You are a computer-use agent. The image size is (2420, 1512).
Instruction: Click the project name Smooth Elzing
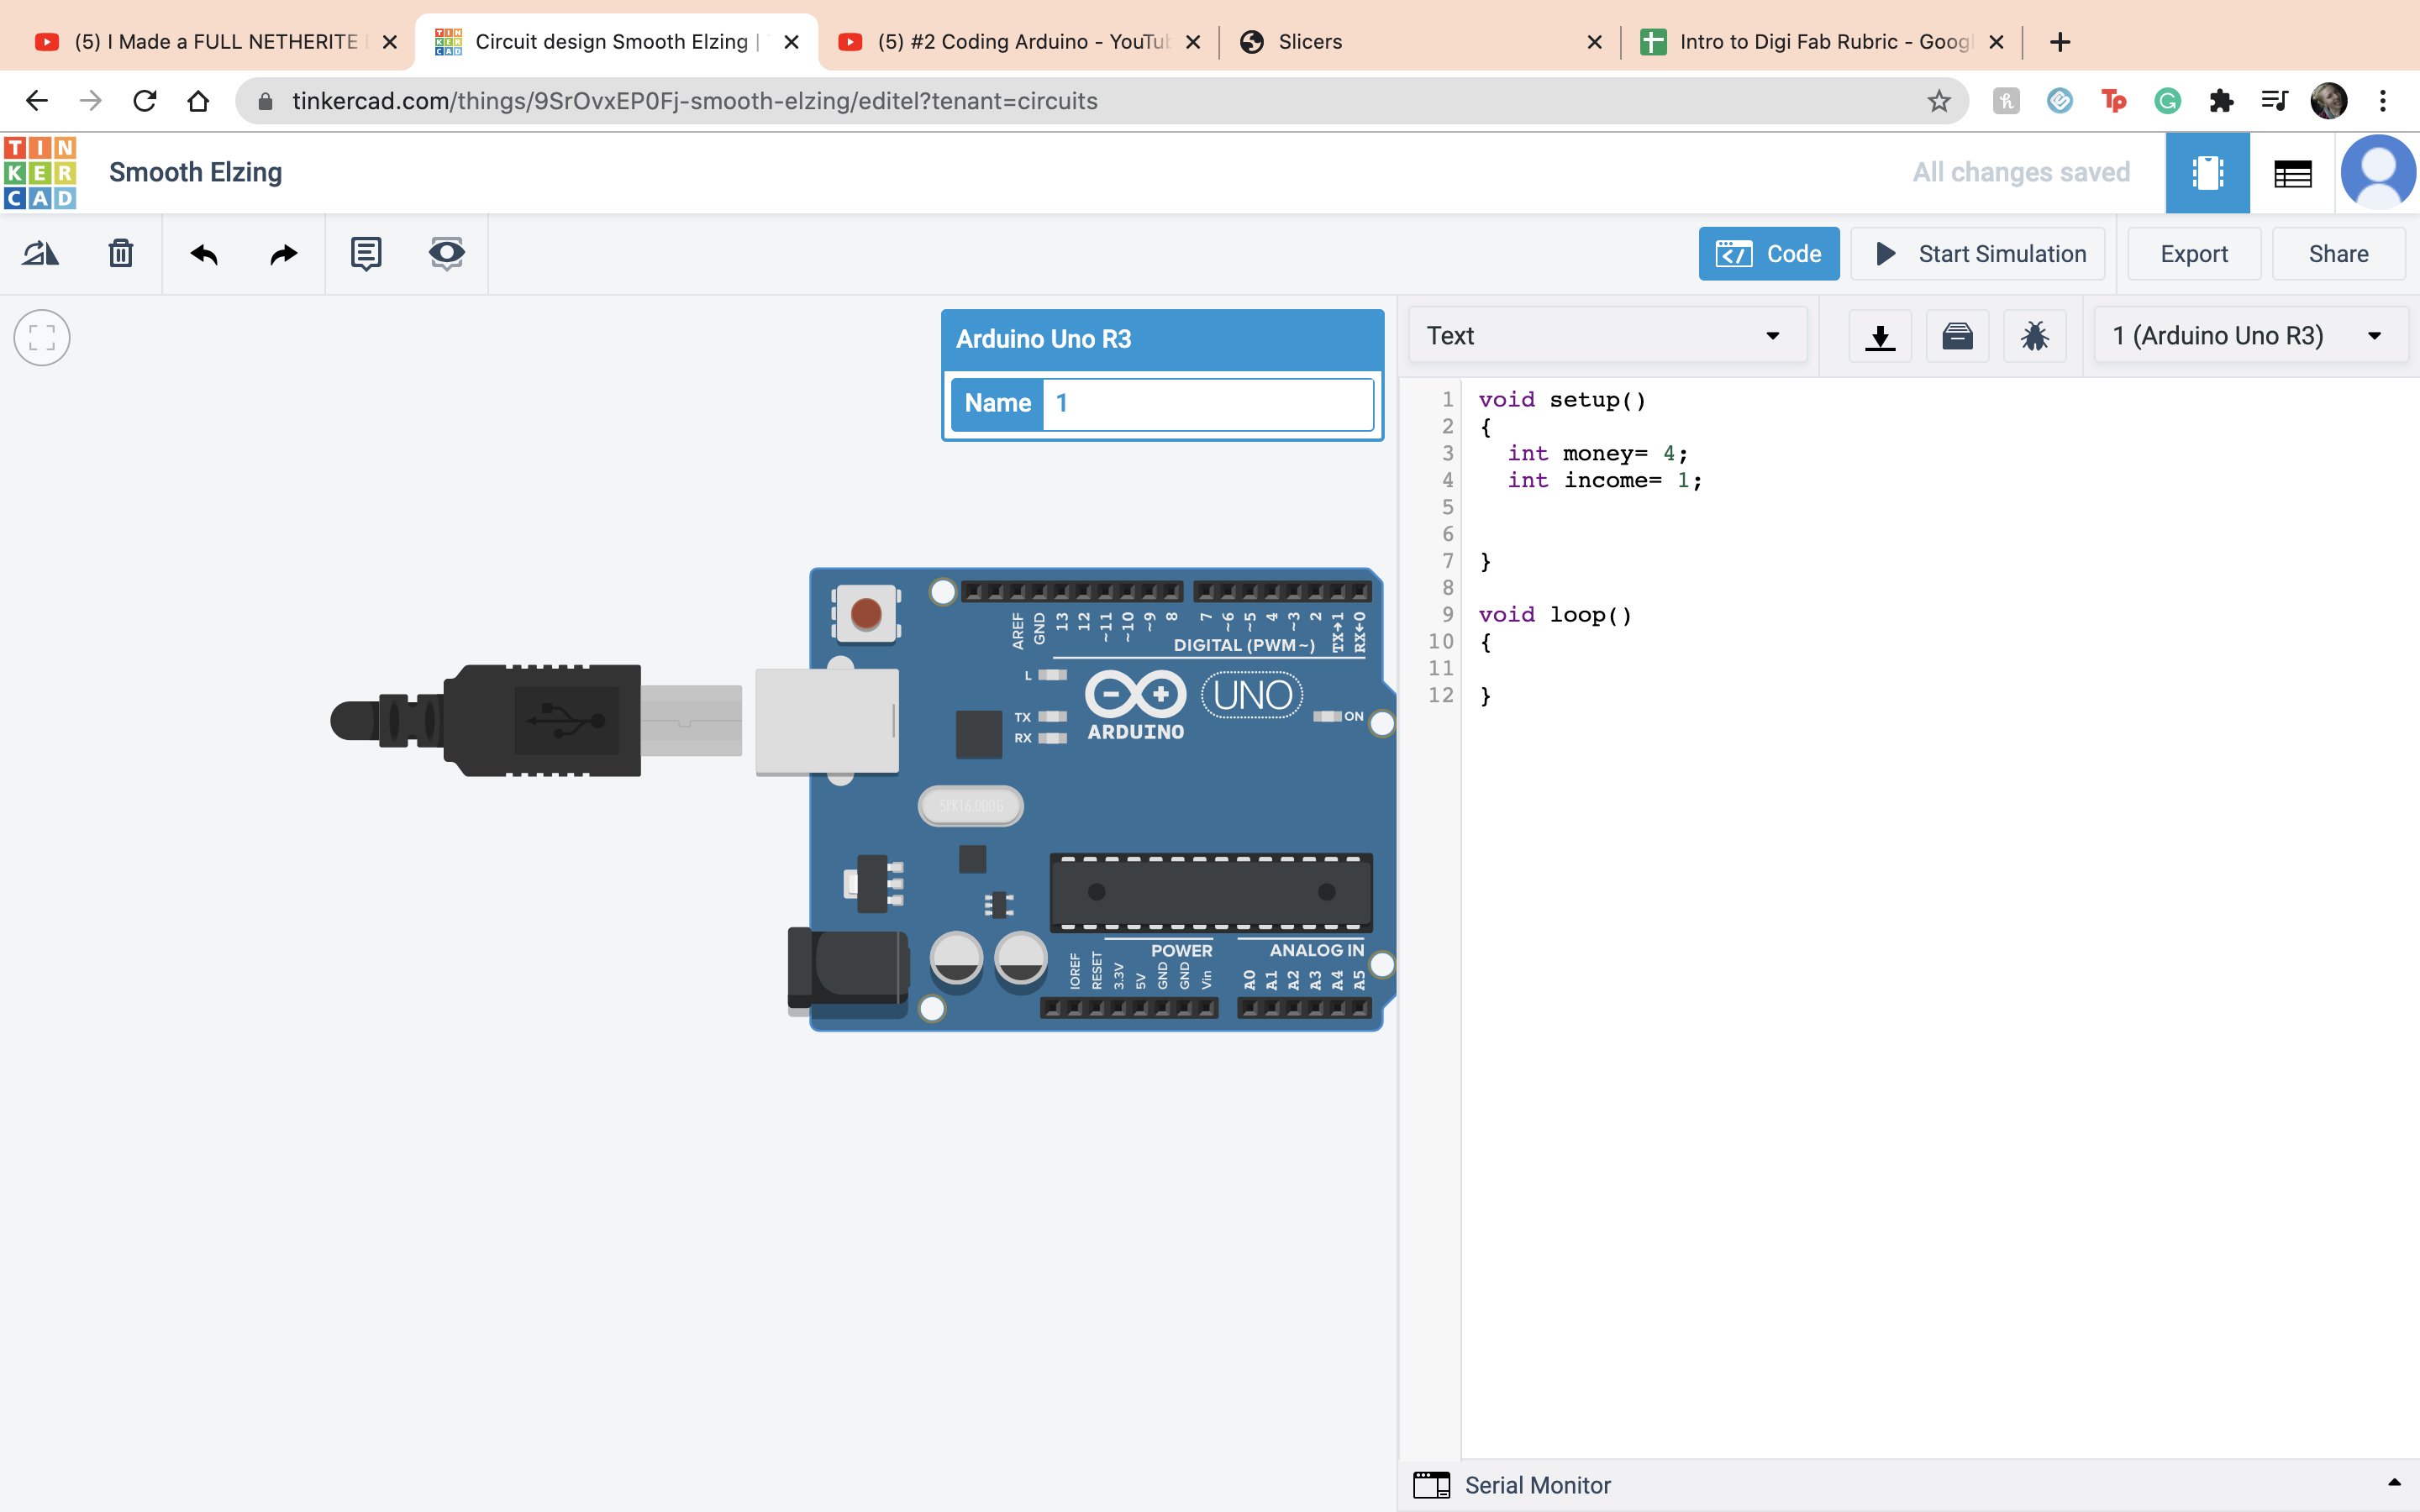[x=196, y=172]
